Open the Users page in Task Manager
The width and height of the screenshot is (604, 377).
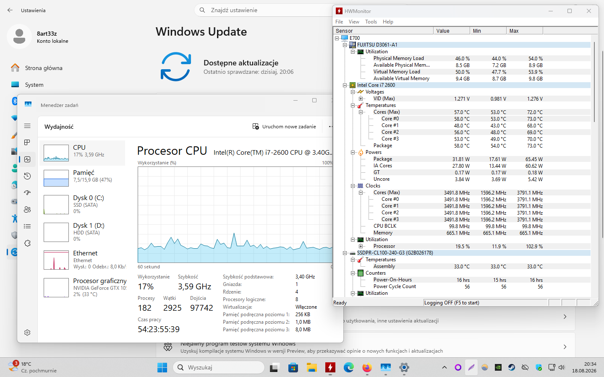point(27,210)
